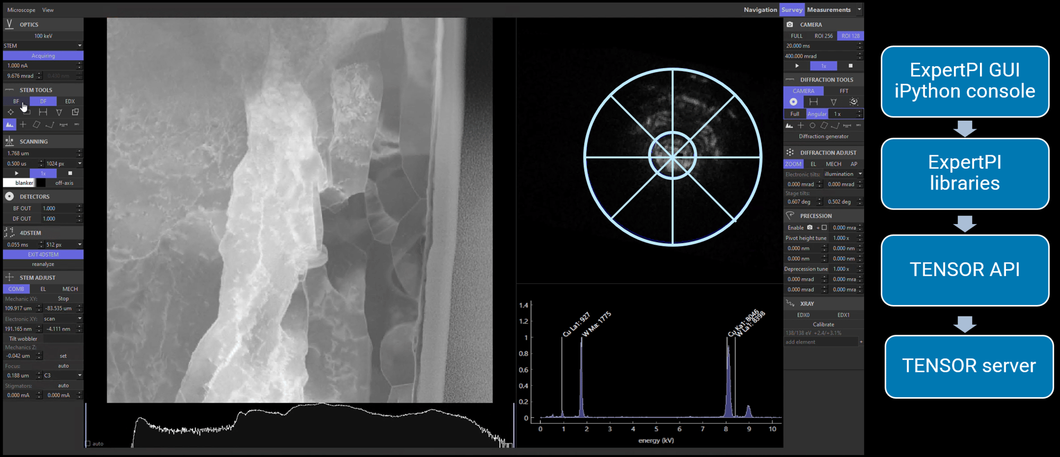Stop the camera acquisition with stop button
The height and width of the screenshot is (457, 1060).
click(851, 66)
